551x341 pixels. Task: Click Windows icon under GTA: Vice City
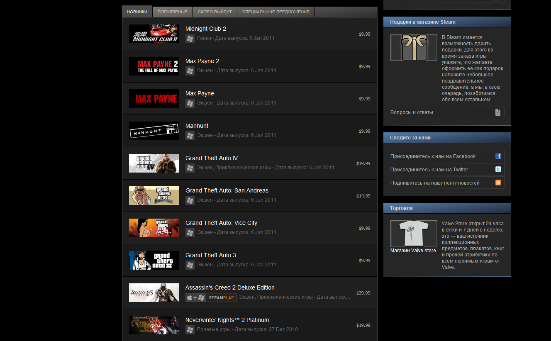(190, 233)
